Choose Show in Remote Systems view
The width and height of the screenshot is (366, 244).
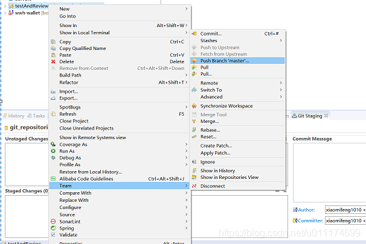point(120,137)
